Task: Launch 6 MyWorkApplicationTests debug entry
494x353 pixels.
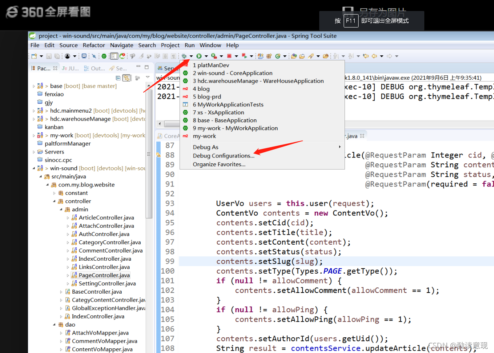Action: (x=262, y=104)
